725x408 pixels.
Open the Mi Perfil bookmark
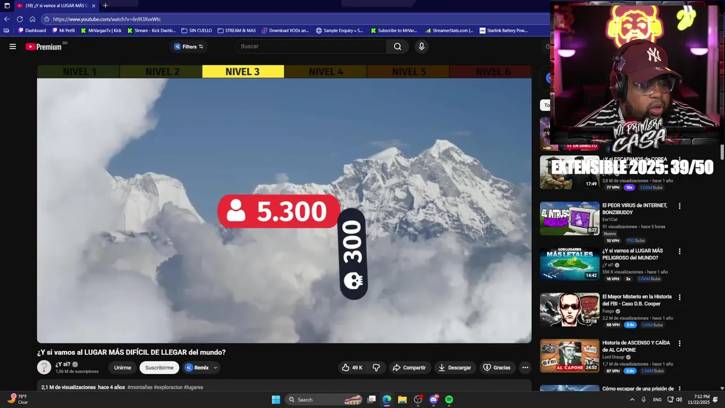[x=63, y=31]
